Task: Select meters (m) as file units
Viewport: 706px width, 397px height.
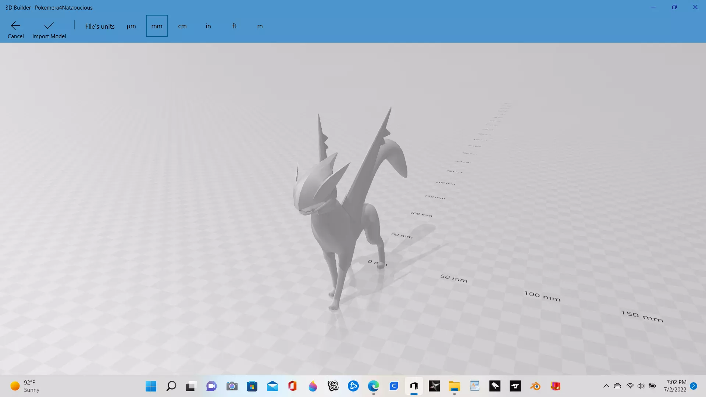Action: 260,26
